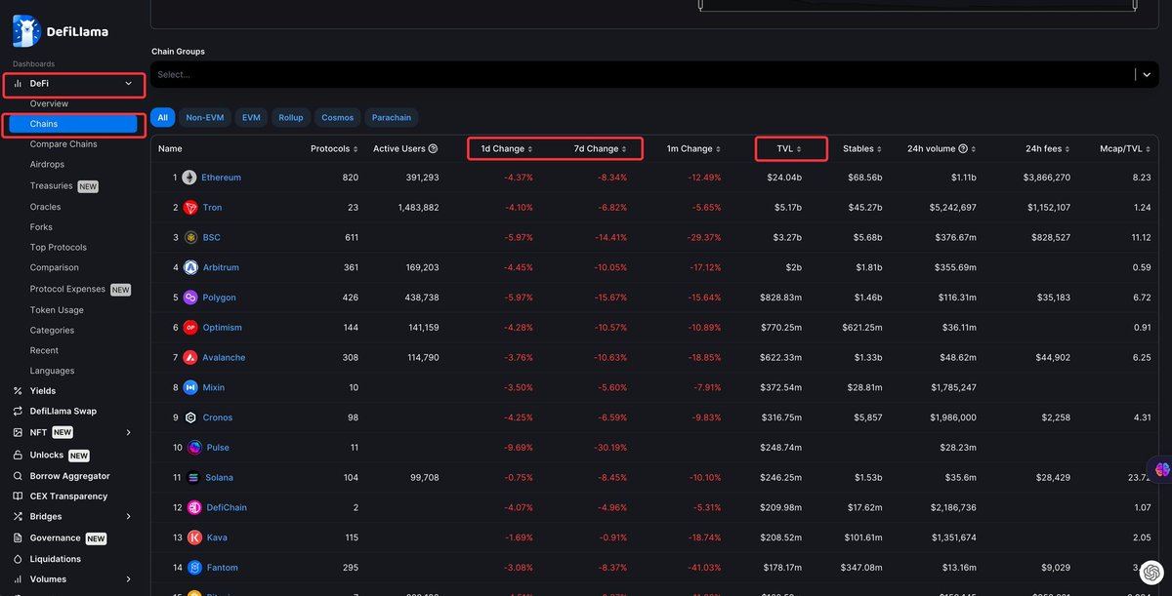Sort table by 7d Change
The height and width of the screenshot is (596, 1172).
[x=600, y=149]
